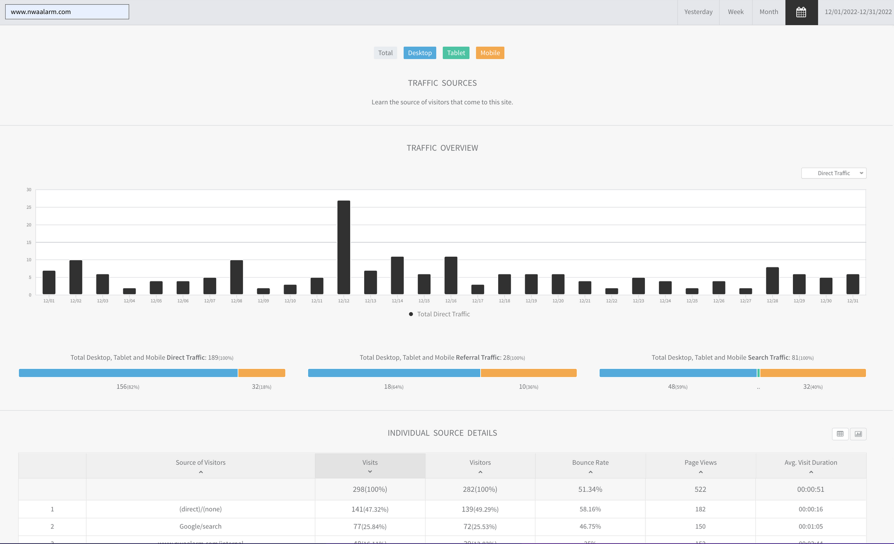
Task: Click the 12/12 bar in chart
Action: pyautogui.click(x=344, y=247)
